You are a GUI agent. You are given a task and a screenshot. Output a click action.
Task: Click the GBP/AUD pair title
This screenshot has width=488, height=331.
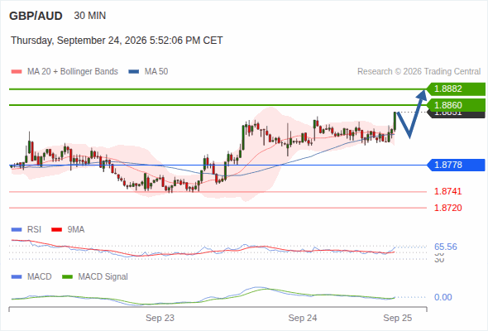(x=36, y=16)
